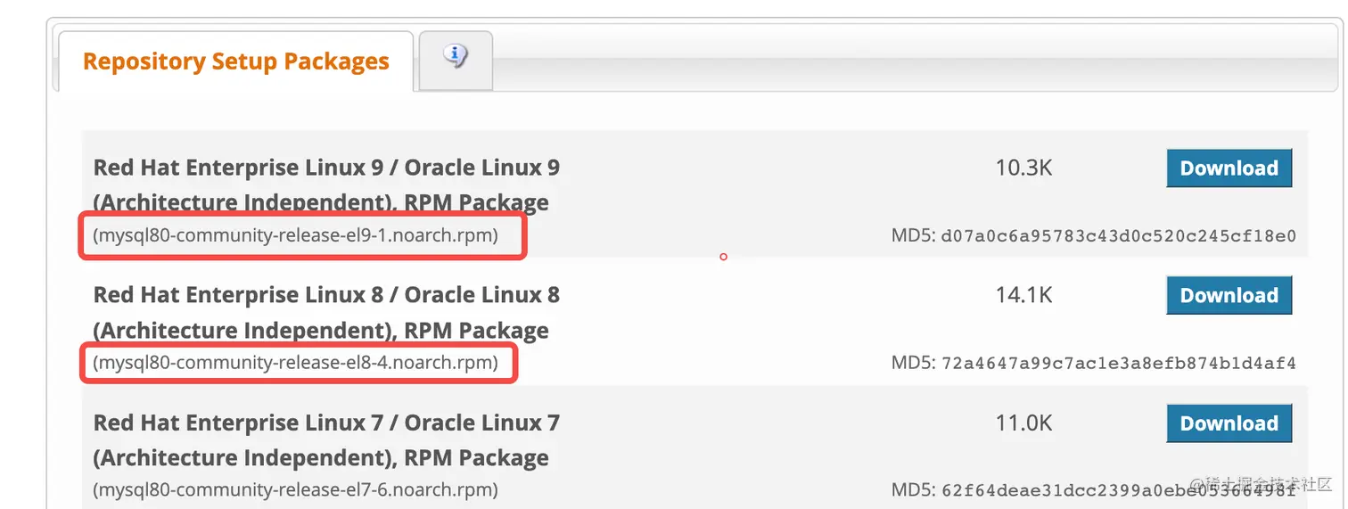The height and width of the screenshot is (509, 1348).
Task: Click the mysql80-community-release-el8-4.noarch.rpm filename
Action: (x=296, y=363)
